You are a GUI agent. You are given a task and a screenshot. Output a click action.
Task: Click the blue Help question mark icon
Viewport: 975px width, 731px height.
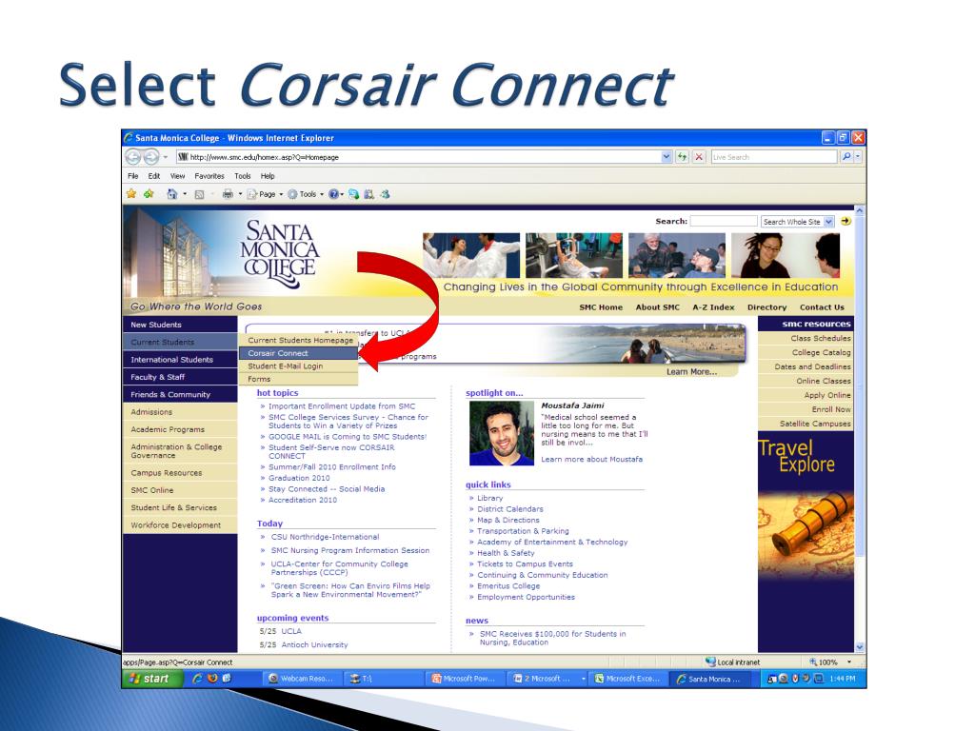(334, 194)
